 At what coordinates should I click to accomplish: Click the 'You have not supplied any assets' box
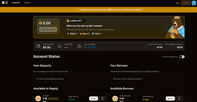[x=70, y=79]
